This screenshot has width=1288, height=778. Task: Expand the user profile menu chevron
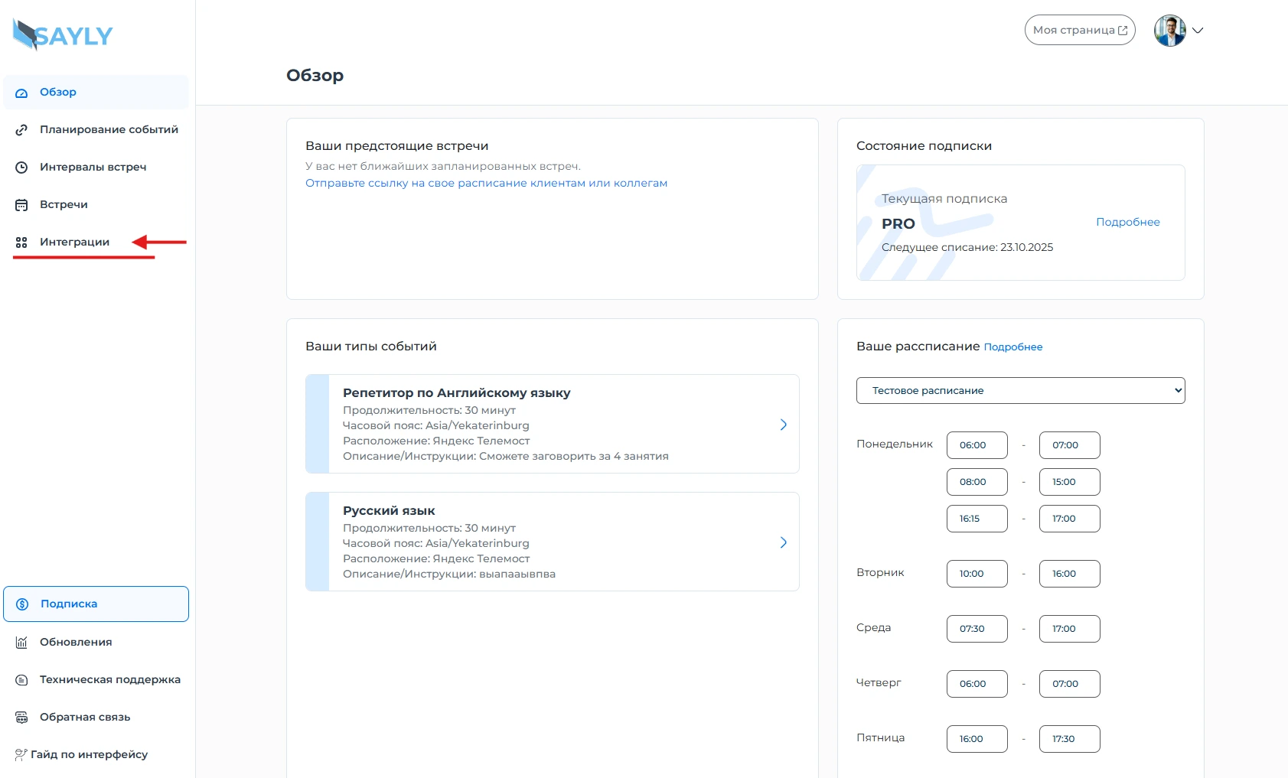pos(1198,31)
